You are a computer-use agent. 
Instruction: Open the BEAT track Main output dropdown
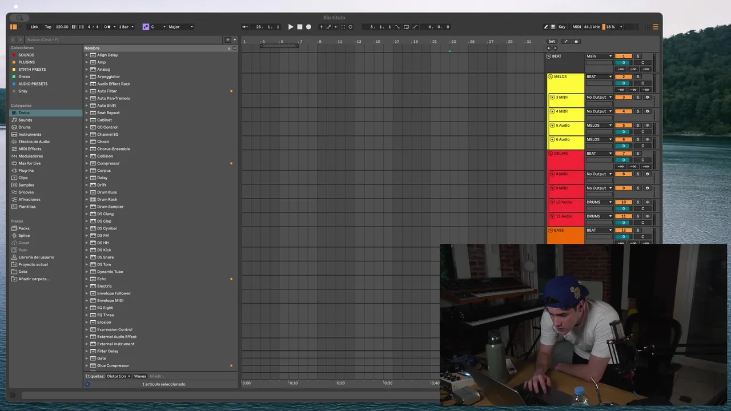click(x=599, y=56)
